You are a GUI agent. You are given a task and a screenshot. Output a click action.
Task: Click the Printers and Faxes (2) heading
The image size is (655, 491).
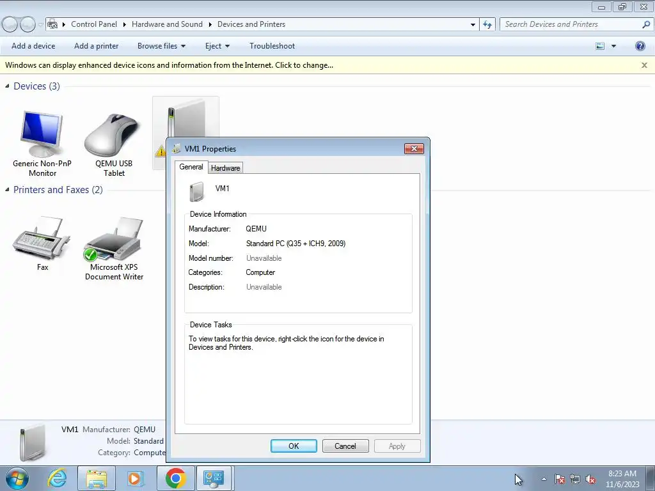58,189
